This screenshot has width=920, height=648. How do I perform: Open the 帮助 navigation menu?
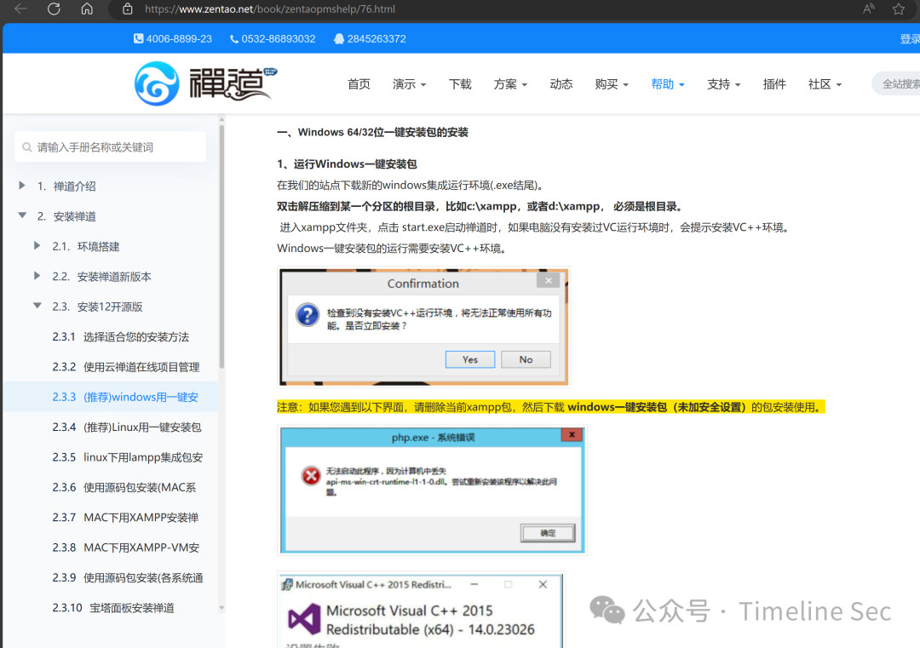click(667, 84)
